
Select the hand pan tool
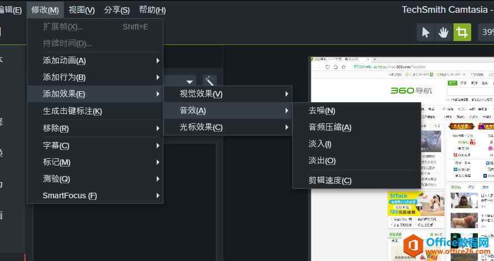point(443,32)
